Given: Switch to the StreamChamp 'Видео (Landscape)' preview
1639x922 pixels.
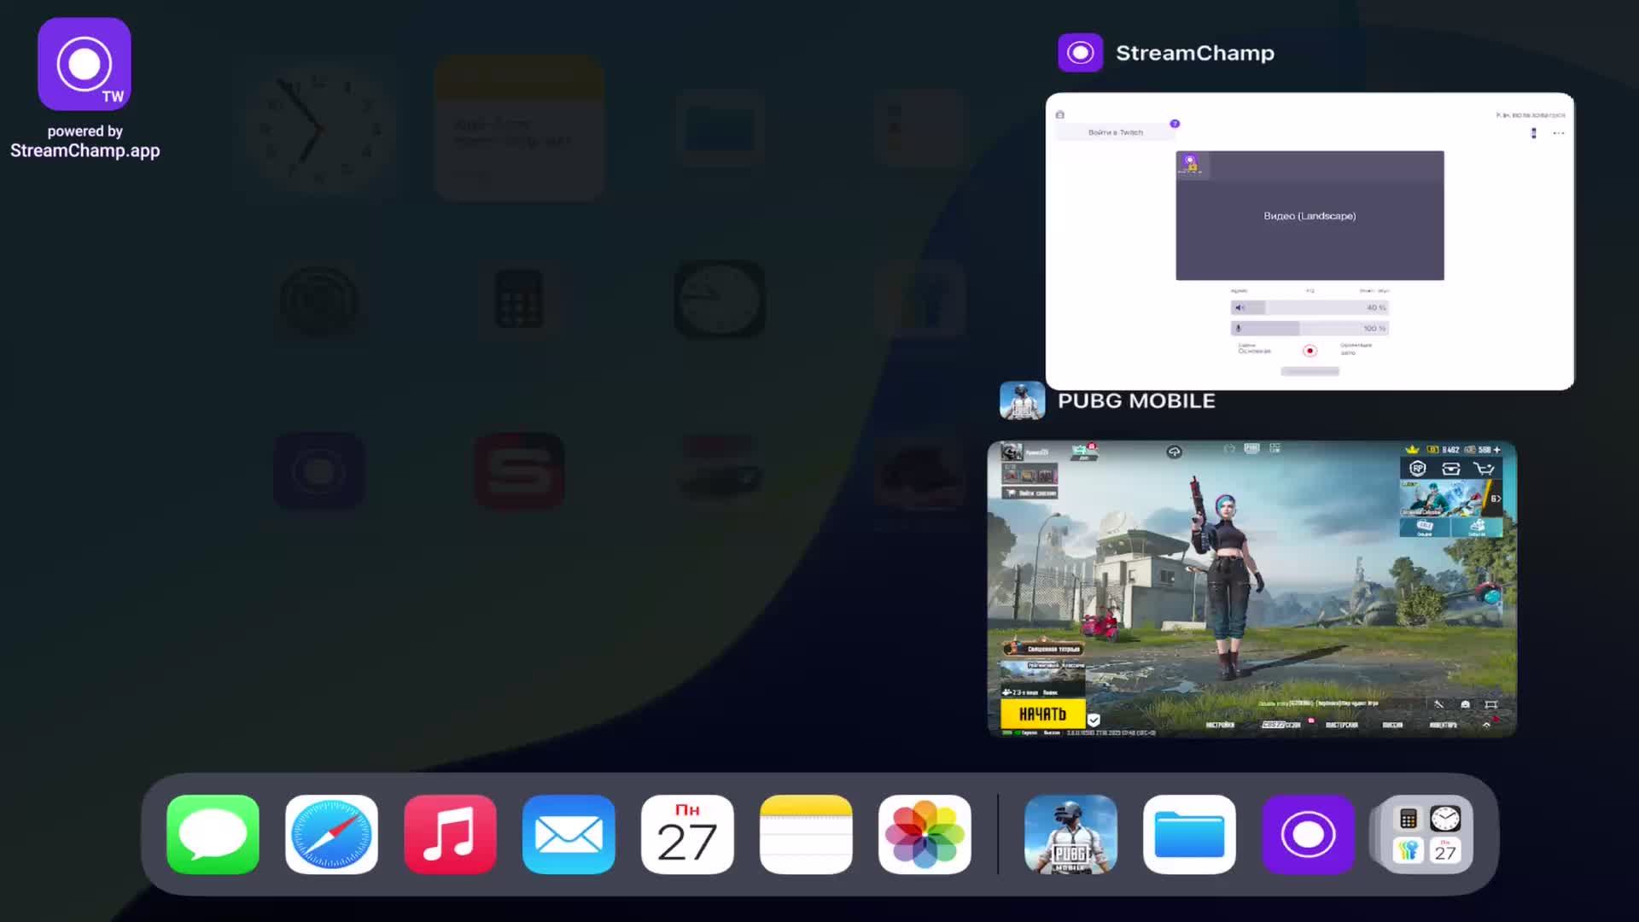Looking at the screenshot, I should pyautogui.click(x=1309, y=215).
